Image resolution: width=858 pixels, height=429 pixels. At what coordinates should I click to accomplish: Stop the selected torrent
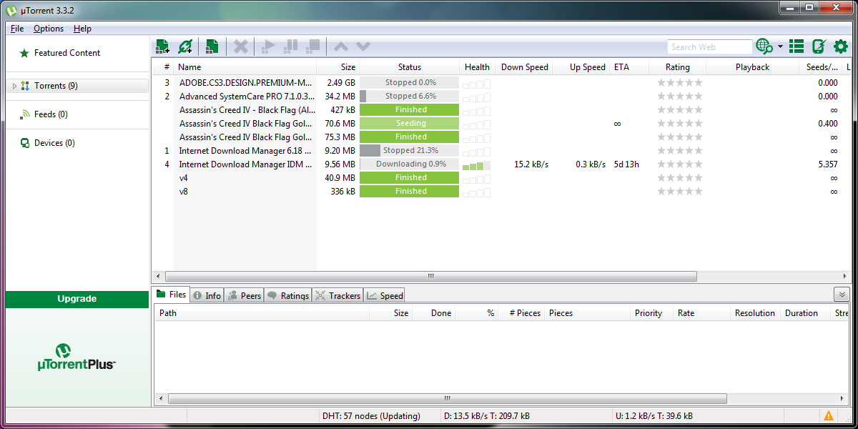[312, 46]
